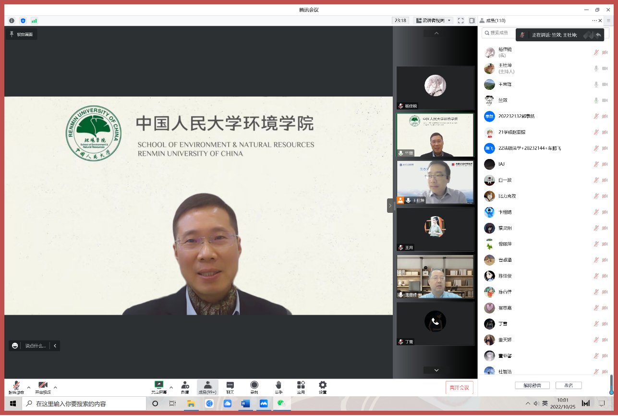This screenshot has height=416, width=618.
Task: Open the share screen tool
Action: pos(159,386)
